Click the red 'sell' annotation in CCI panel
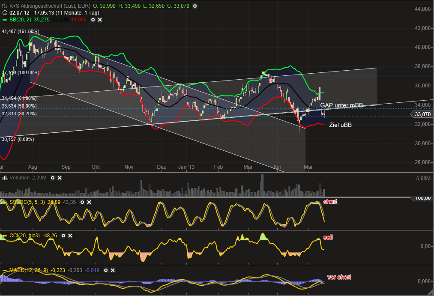This screenshot has width=434, height=296. tap(328, 237)
